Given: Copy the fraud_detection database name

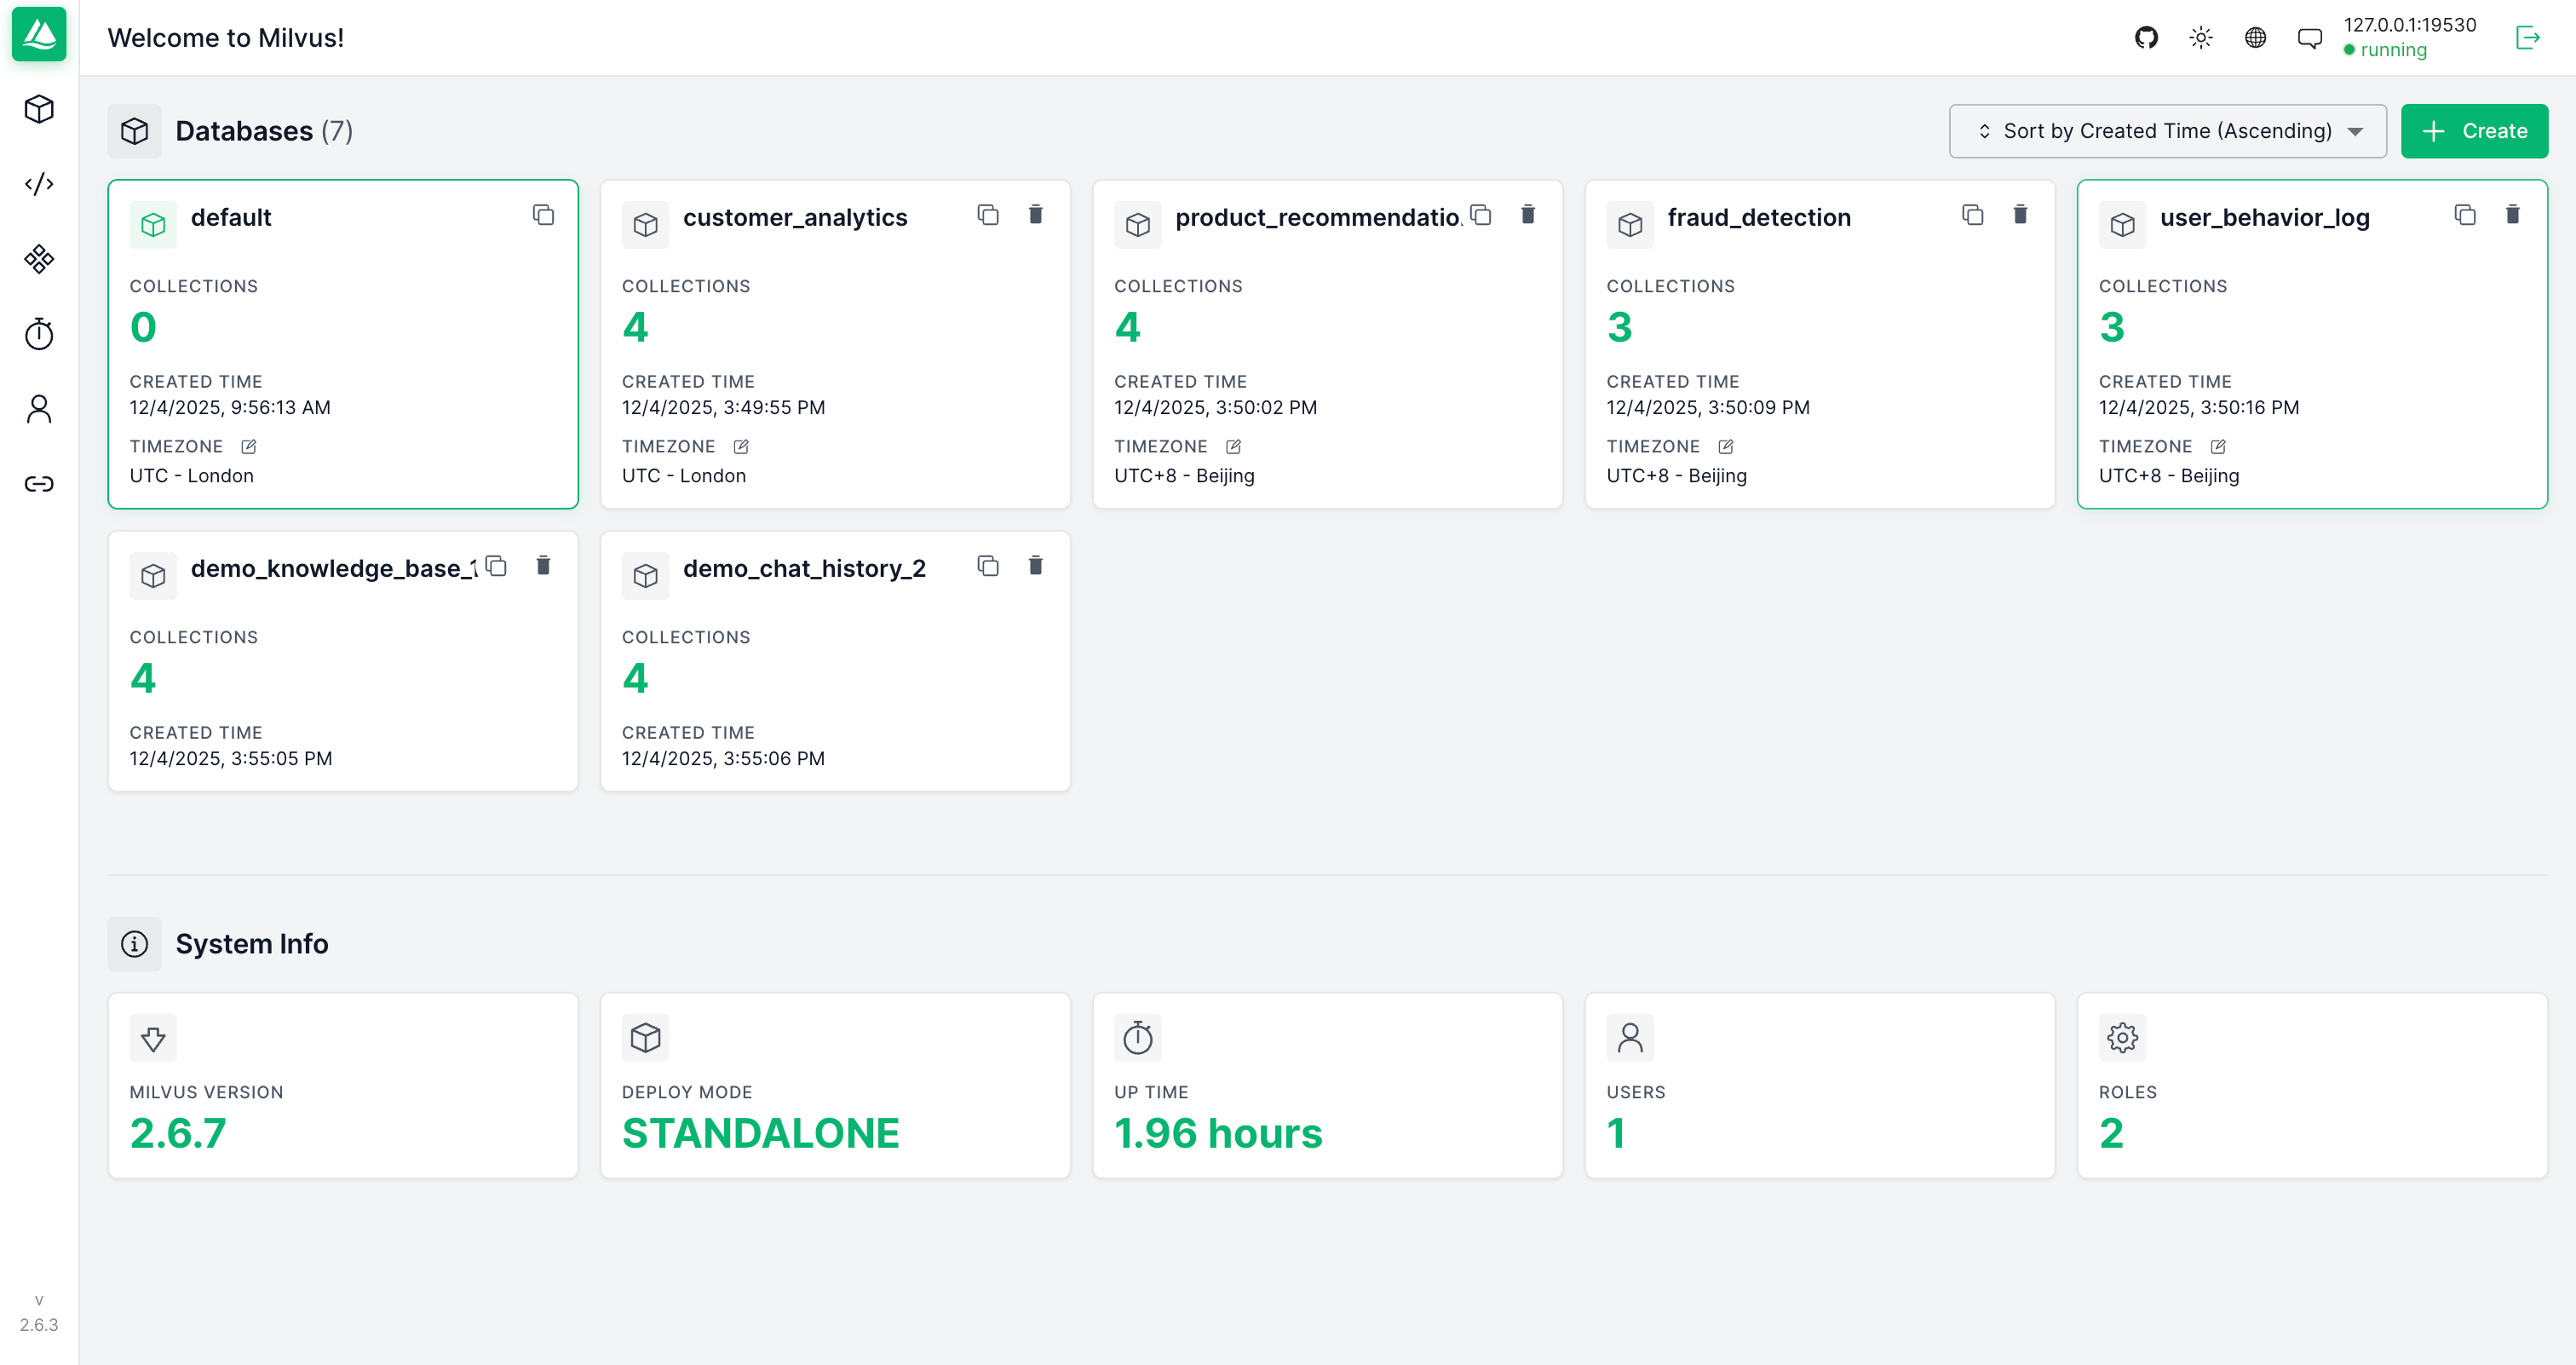Looking at the screenshot, I should click(x=1972, y=215).
